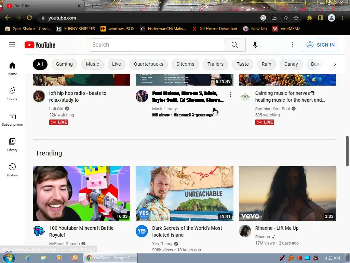Open the XP Horror Download bookmark

pyautogui.click(x=215, y=29)
